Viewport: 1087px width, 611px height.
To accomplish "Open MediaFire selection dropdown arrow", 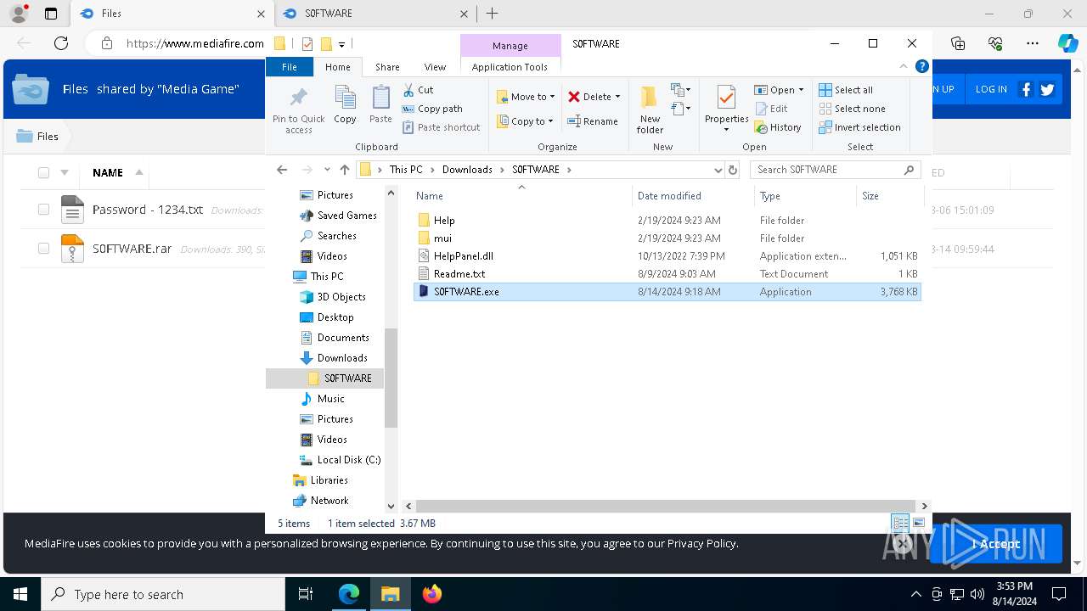I will tap(65, 172).
